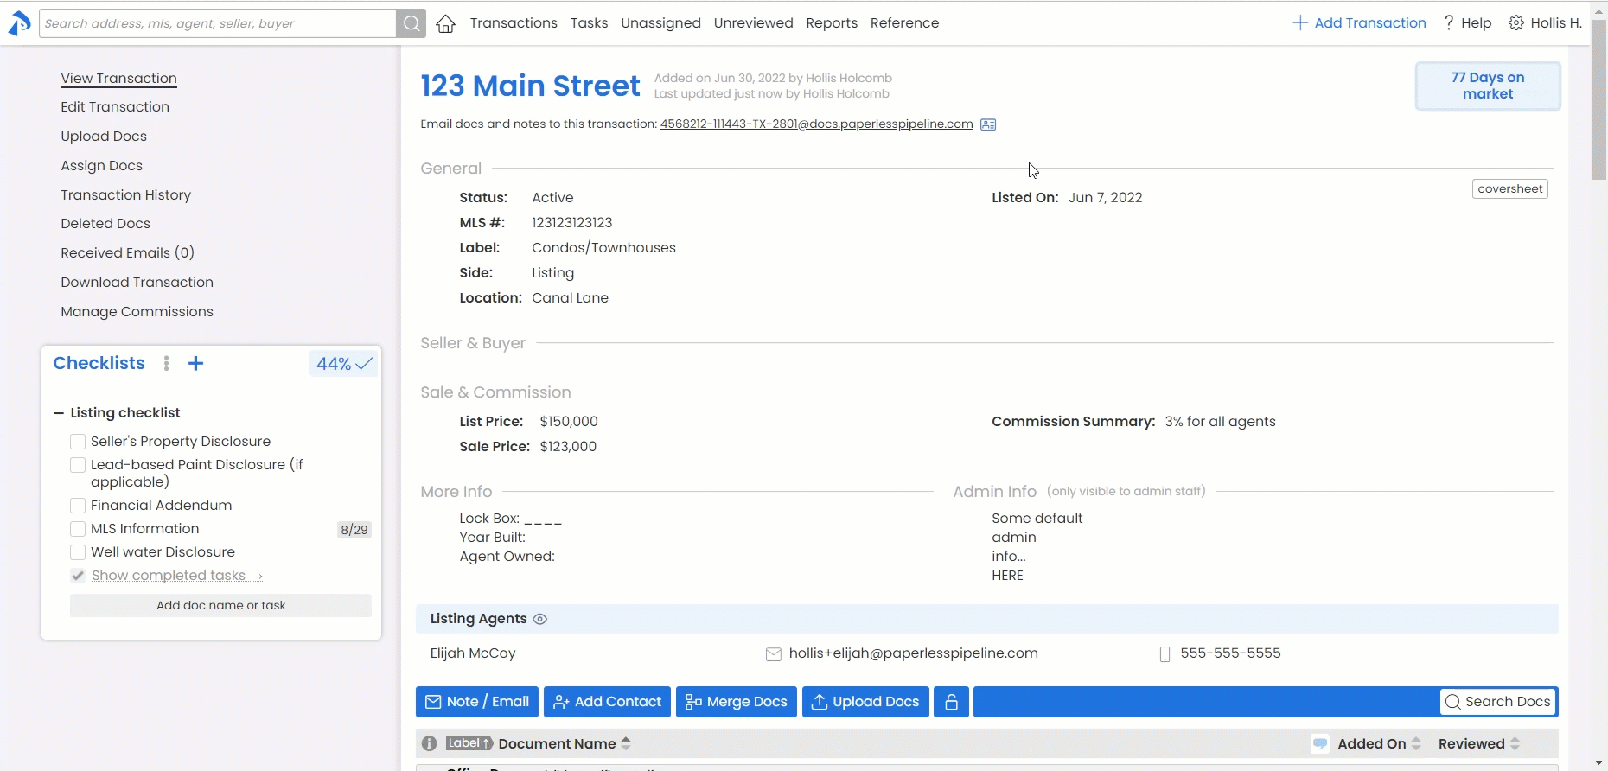Check Financial Addendum task
Image resolution: width=1608 pixels, height=771 pixels.
click(x=78, y=506)
